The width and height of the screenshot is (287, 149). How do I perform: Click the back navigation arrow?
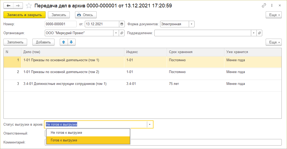tap(8, 6)
